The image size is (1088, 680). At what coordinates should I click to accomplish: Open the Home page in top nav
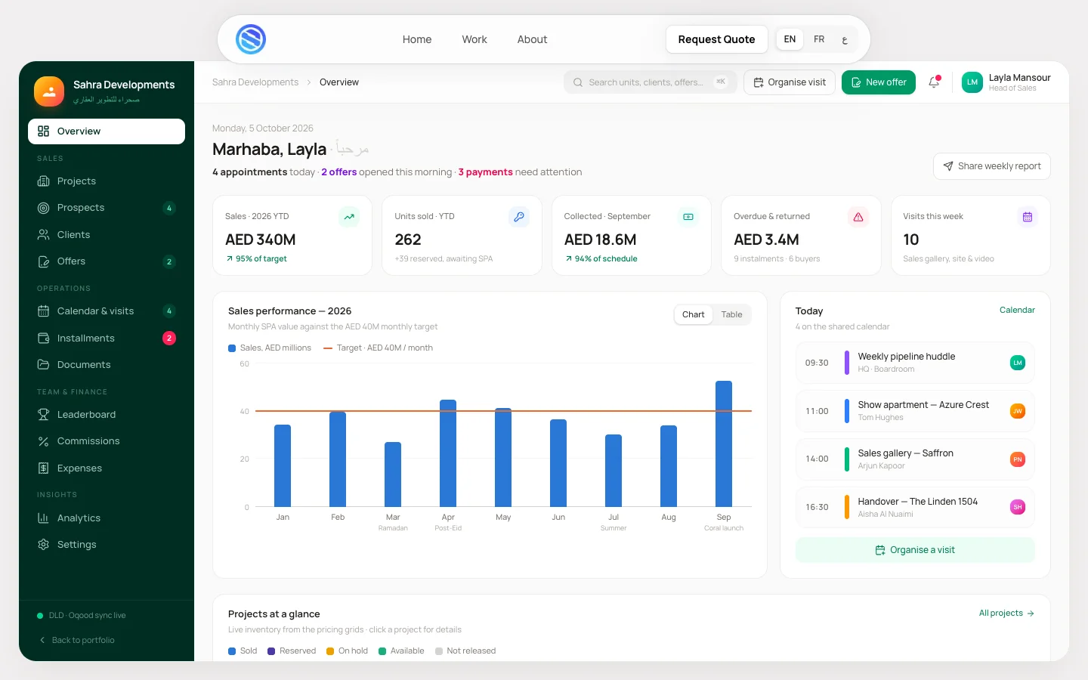[x=417, y=39]
